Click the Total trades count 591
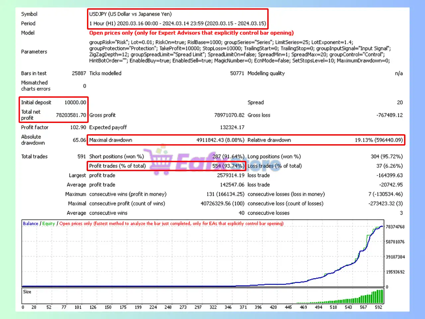 click(x=81, y=157)
